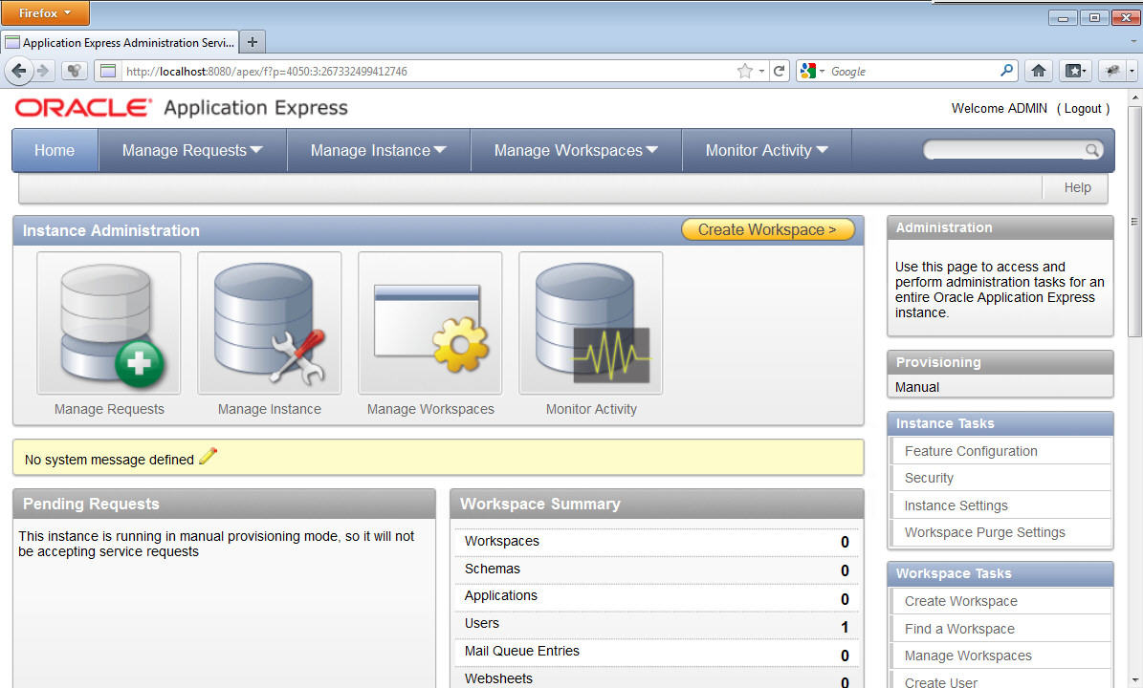This screenshot has height=688, width=1143.
Task: Click the Firefox home icon
Action: click(x=1039, y=70)
